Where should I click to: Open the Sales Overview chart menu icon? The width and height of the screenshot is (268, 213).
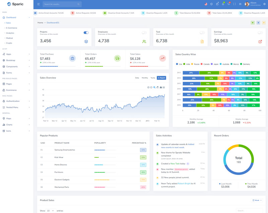coord(164,87)
